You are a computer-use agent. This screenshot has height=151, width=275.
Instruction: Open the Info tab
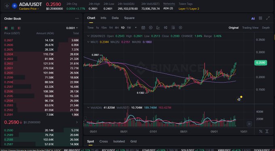click(x=103, y=18)
